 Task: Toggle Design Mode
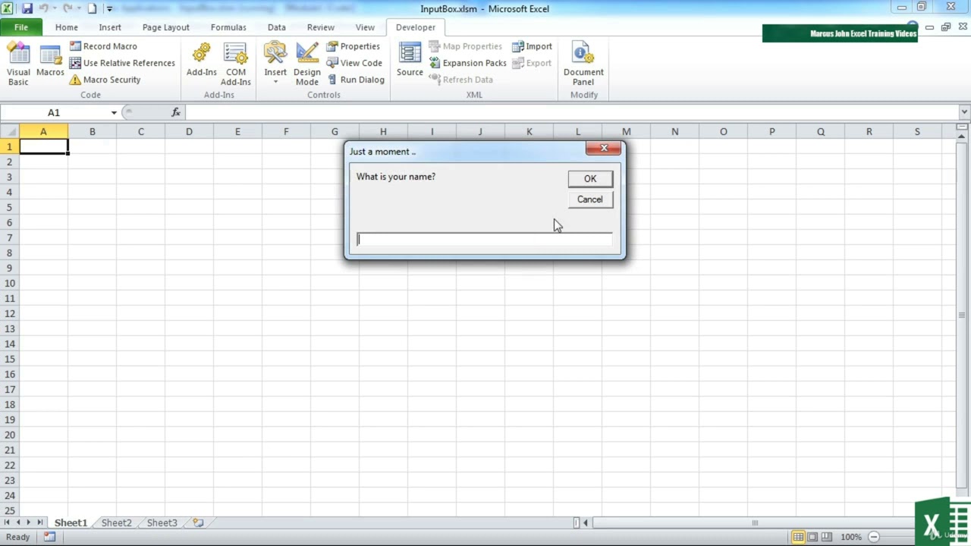point(307,64)
